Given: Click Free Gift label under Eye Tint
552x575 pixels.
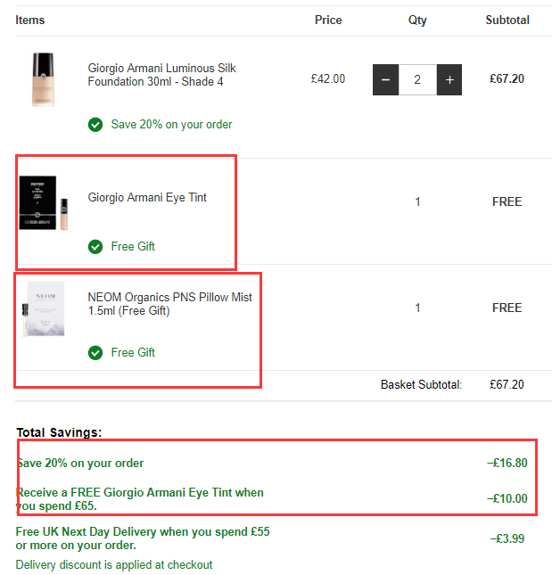Looking at the screenshot, I should 133,246.
